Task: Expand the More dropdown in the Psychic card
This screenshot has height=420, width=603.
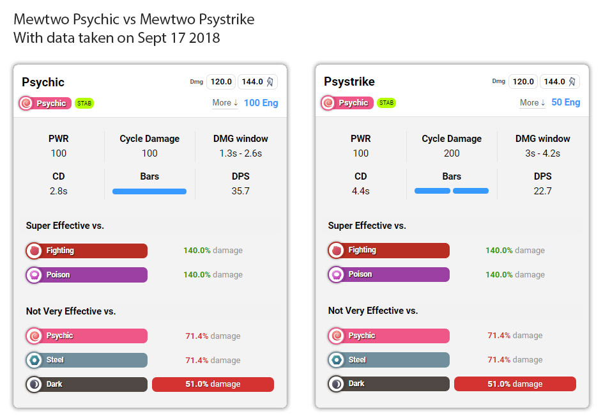Action: tap(225, 103)
